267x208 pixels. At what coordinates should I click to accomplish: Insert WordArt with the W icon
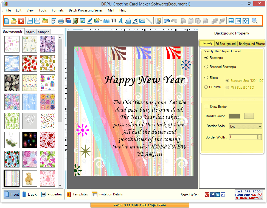coord(106,21)
